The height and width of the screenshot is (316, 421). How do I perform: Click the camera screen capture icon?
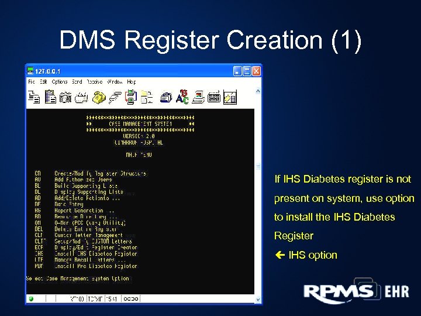pyautogui.click(x=65, y=97)
